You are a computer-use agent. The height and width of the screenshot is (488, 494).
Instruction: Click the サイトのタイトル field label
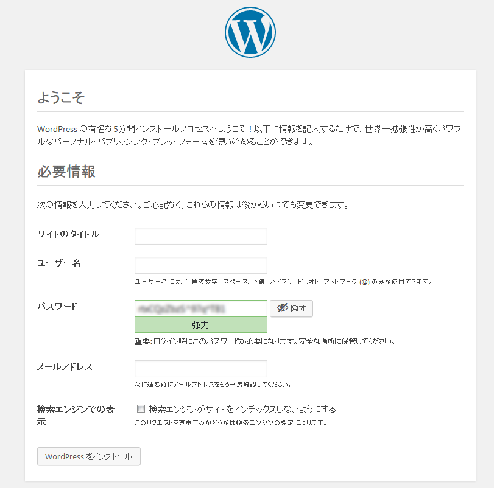[68, 234]
